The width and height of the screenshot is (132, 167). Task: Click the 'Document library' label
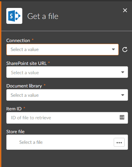click(24, 86)
